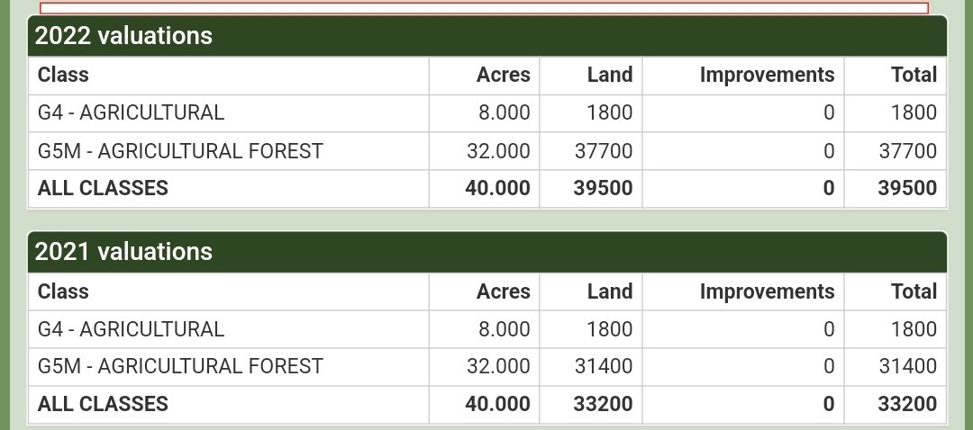The width and height of the screenshot is (973, 430).
Task: Click the red-outlined box at top
Action: tap(484, 7)
